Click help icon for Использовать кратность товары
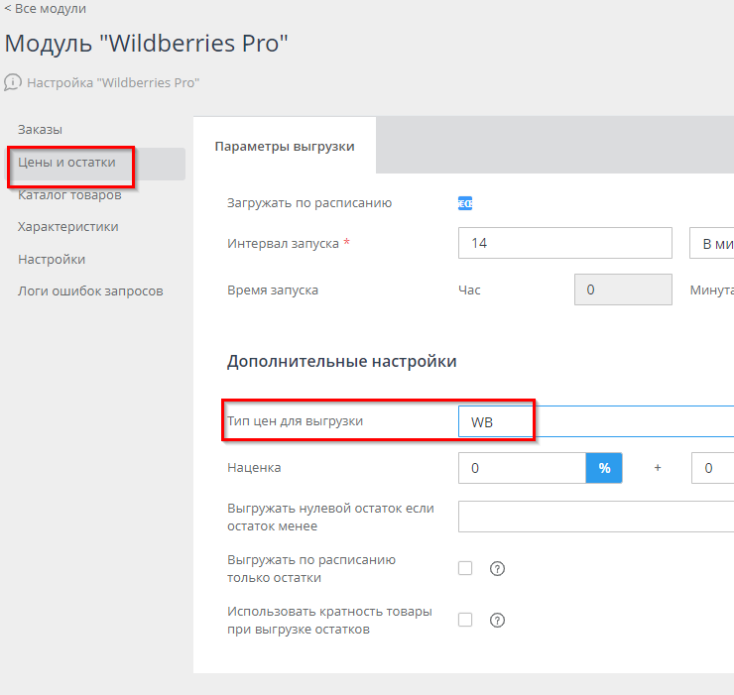734x695 pixels. [498, 621]
